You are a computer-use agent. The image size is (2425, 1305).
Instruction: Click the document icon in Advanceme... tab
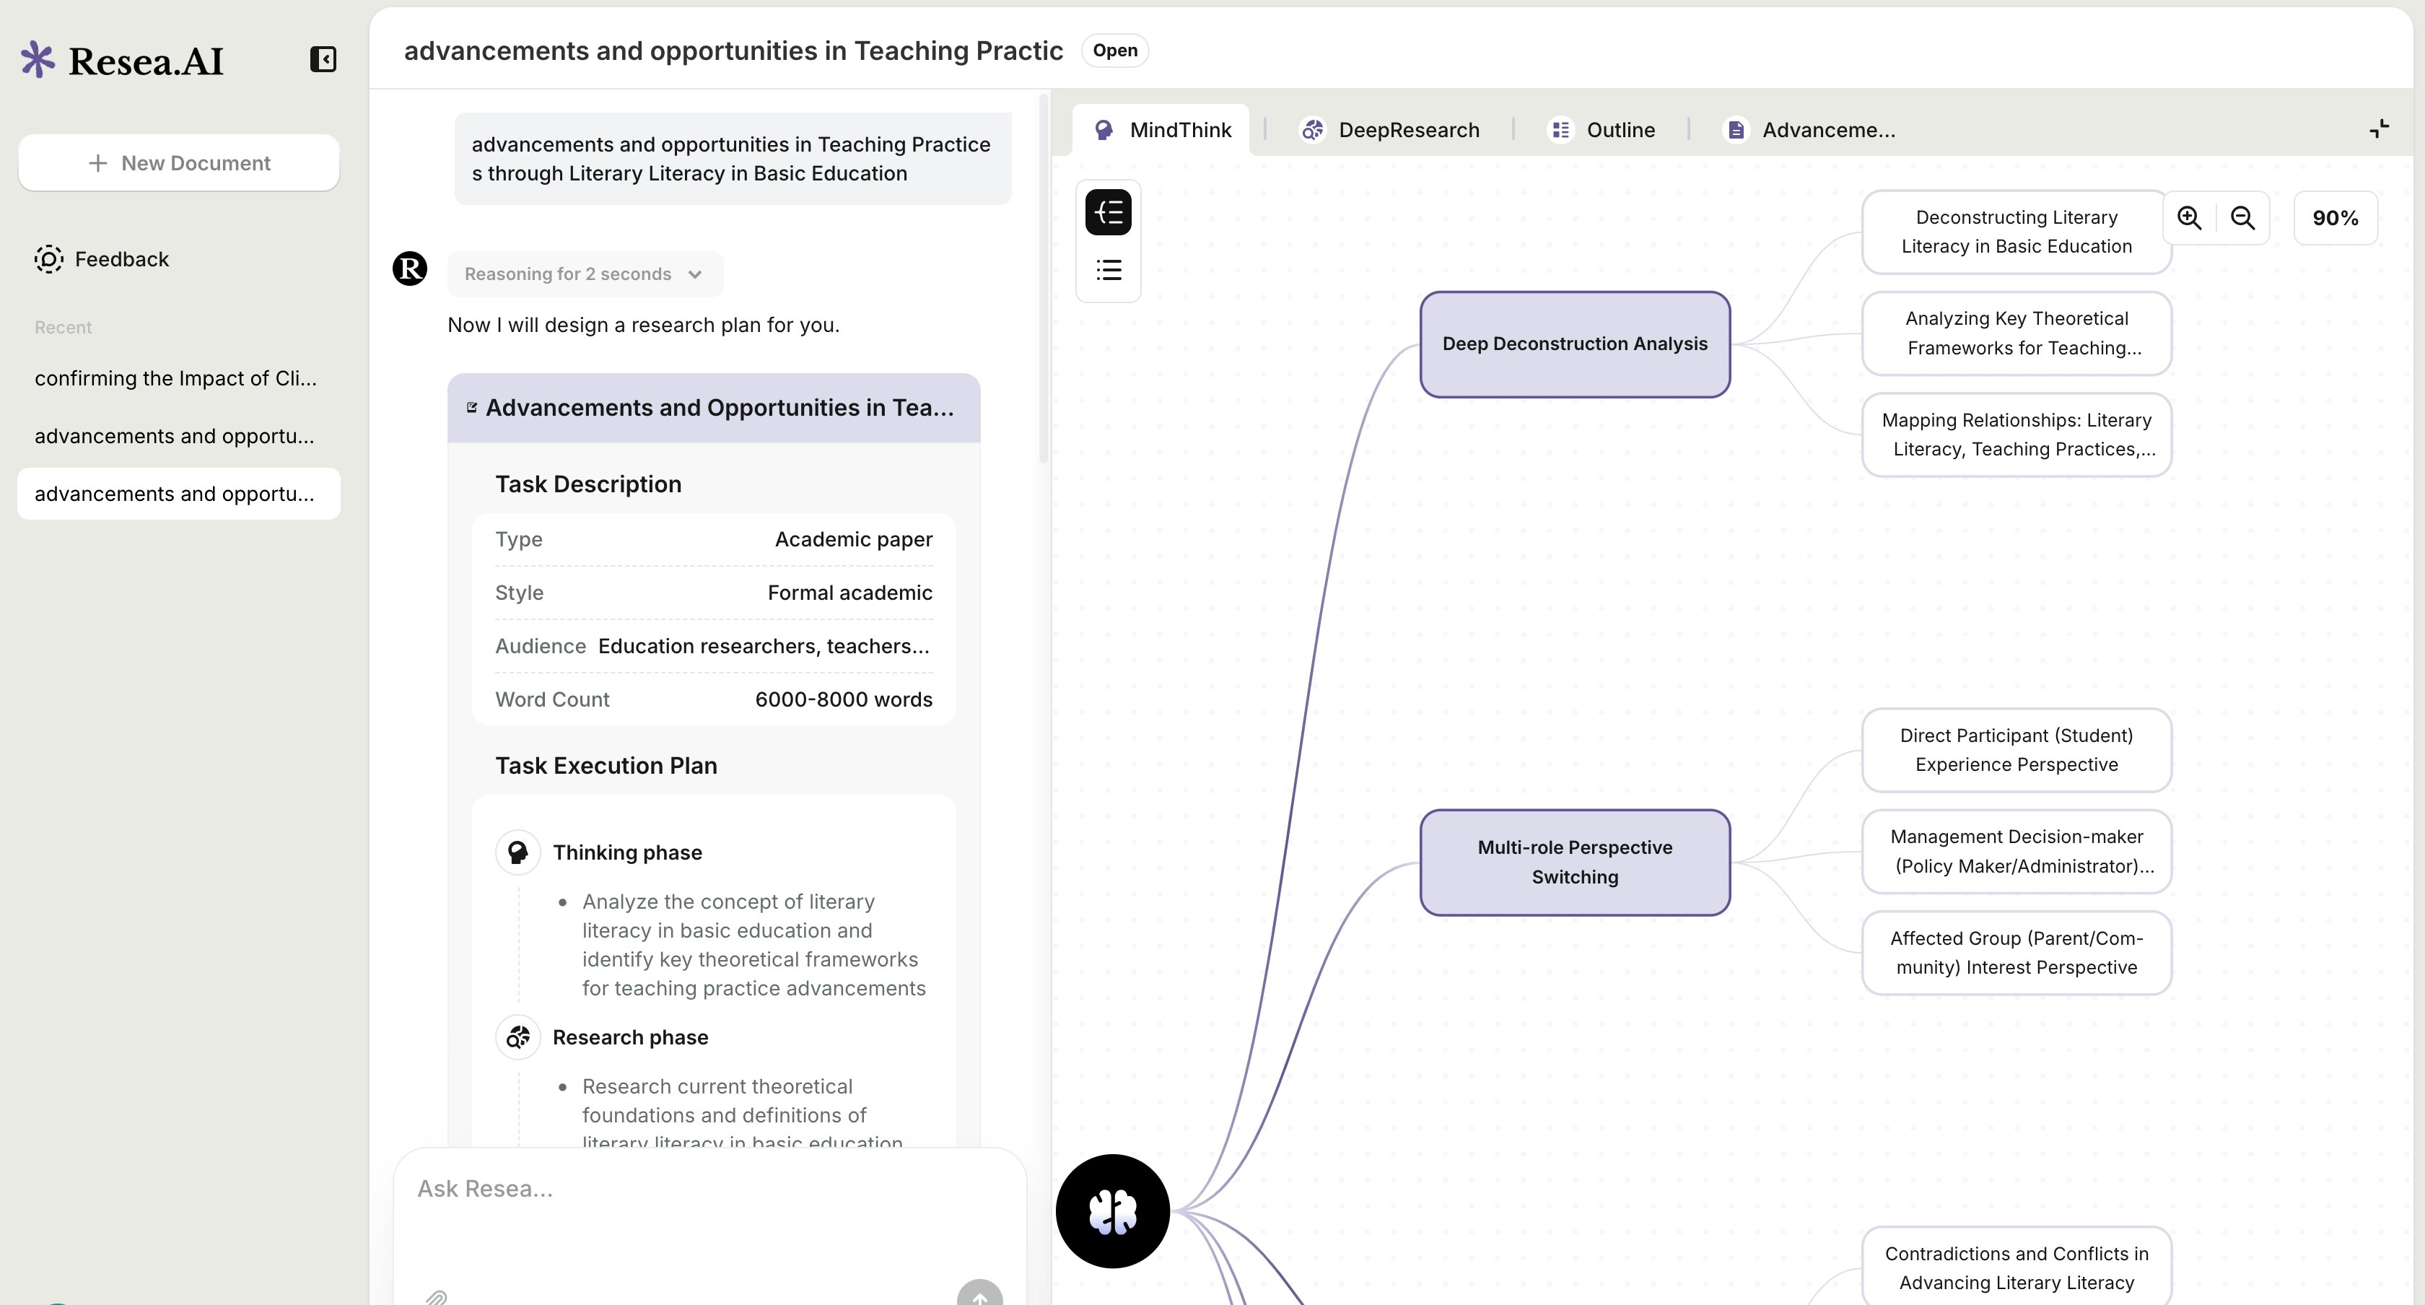pos(1736,130)
